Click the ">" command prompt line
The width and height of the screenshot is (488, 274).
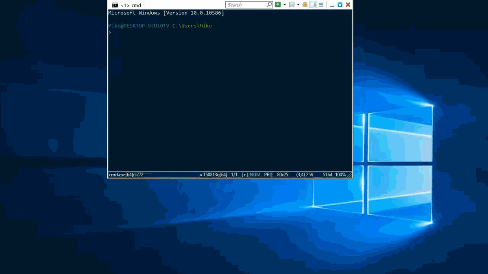tap(110, 32)
